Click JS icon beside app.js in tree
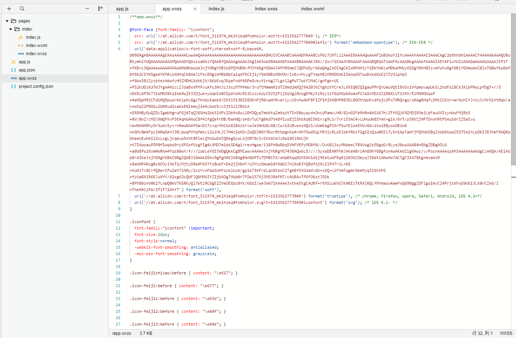Image resolution: width=516 pixels, height=338 pixels. [13, 62]
